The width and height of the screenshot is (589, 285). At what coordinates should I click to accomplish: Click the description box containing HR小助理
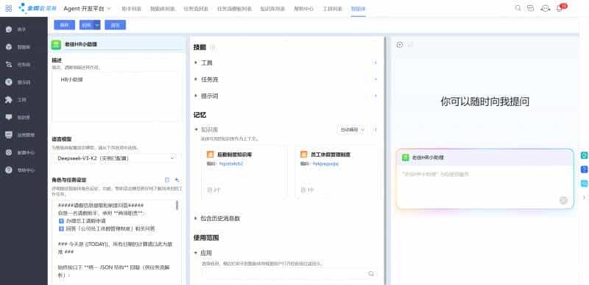116,96
